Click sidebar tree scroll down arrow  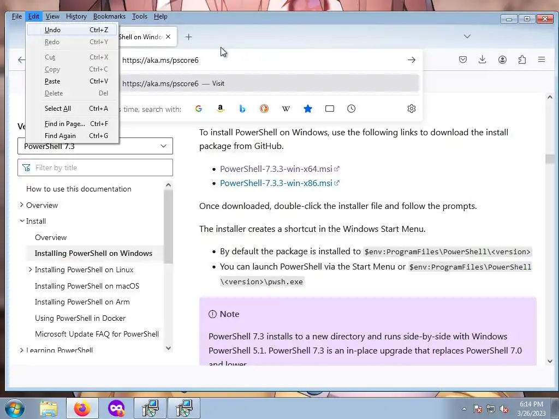(168, 348)
